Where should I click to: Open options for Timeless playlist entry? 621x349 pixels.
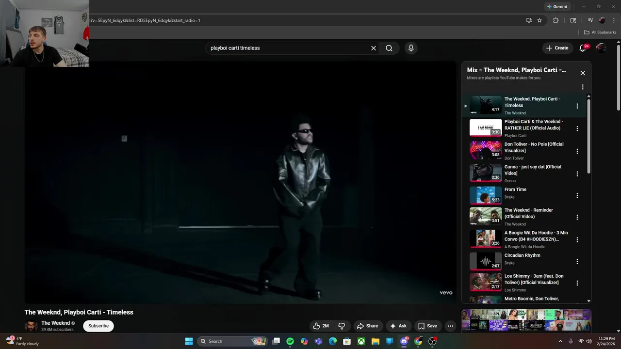(x=577, y=106)
